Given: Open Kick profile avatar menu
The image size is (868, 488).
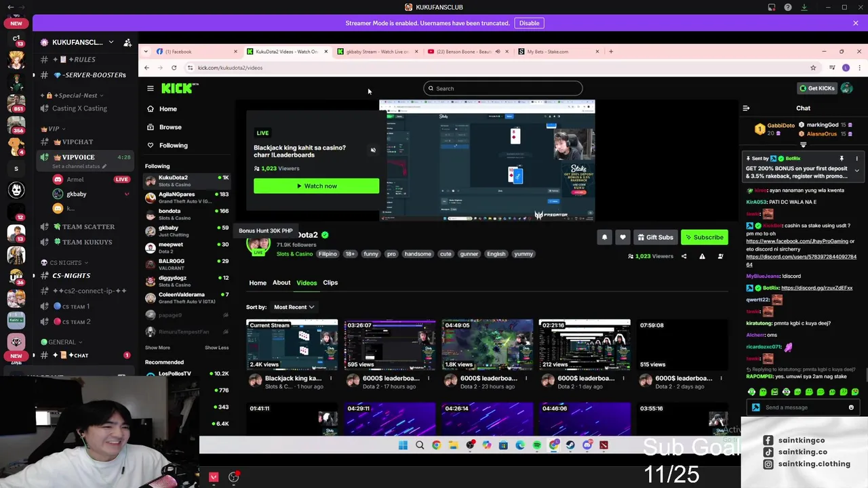Looking at the screenshot, I should pyautogui.click(x=847, y=88).
